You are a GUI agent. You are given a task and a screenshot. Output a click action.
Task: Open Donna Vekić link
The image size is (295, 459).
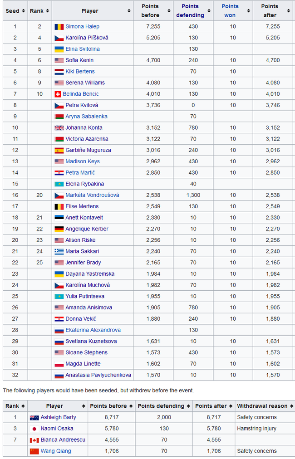(x=81, y=319)
